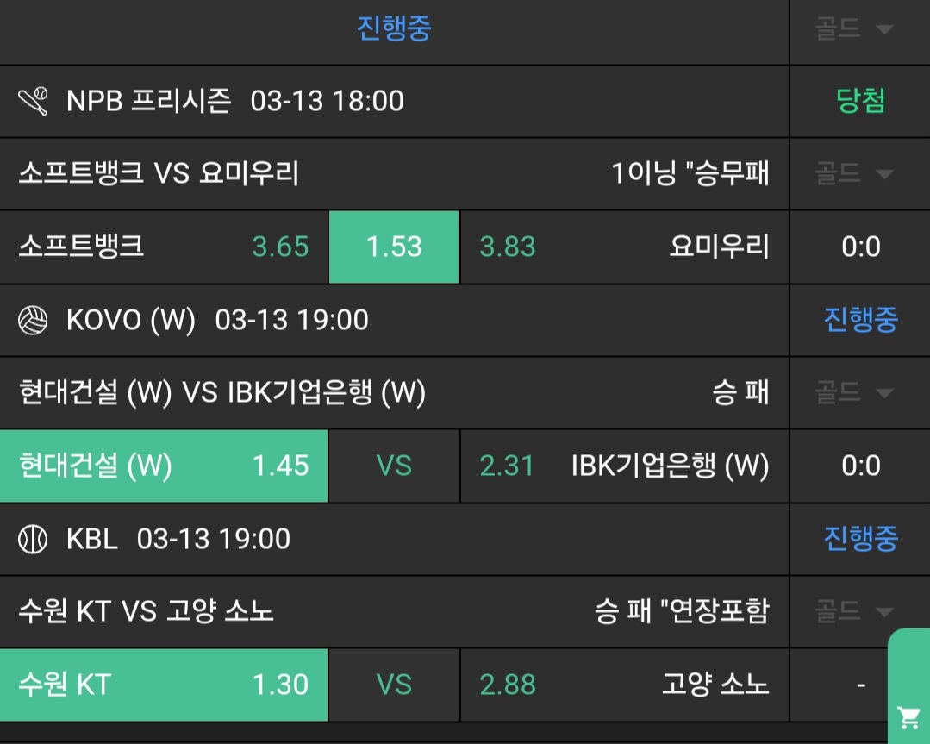This screenshot has height=744, width=930.
Task: Select the 1.53 draw odds cell
Action: pyautogui.click(x=394, y=247)
